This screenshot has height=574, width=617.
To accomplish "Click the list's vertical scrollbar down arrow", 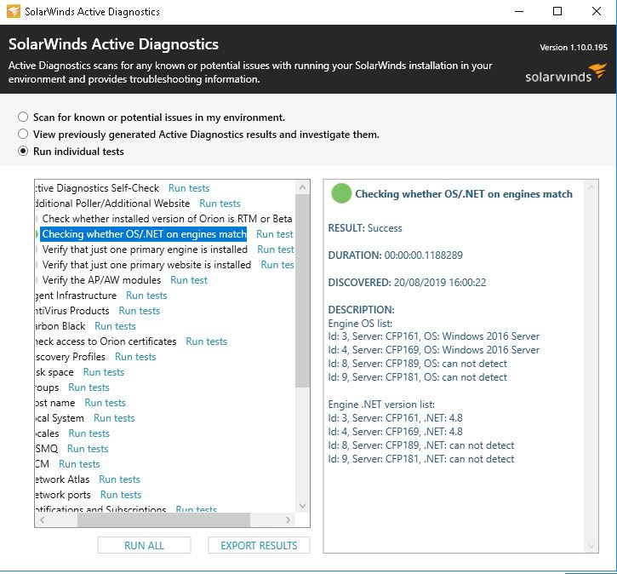I will pyautogui.click(x=303, y=504).
